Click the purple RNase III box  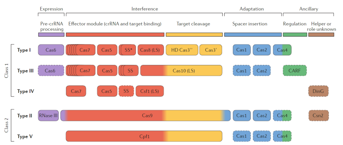click(48, 116)
